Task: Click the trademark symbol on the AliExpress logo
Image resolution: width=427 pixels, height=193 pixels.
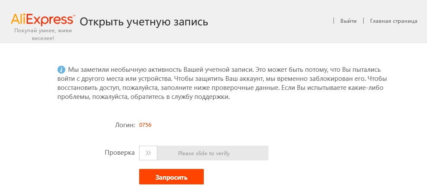Action: pos(74,16)
